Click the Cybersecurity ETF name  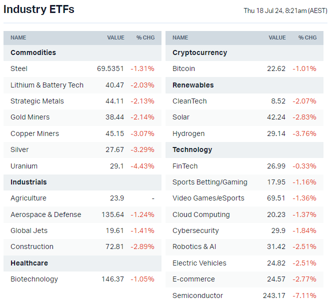pyautogui.click(x=195, y=230)
